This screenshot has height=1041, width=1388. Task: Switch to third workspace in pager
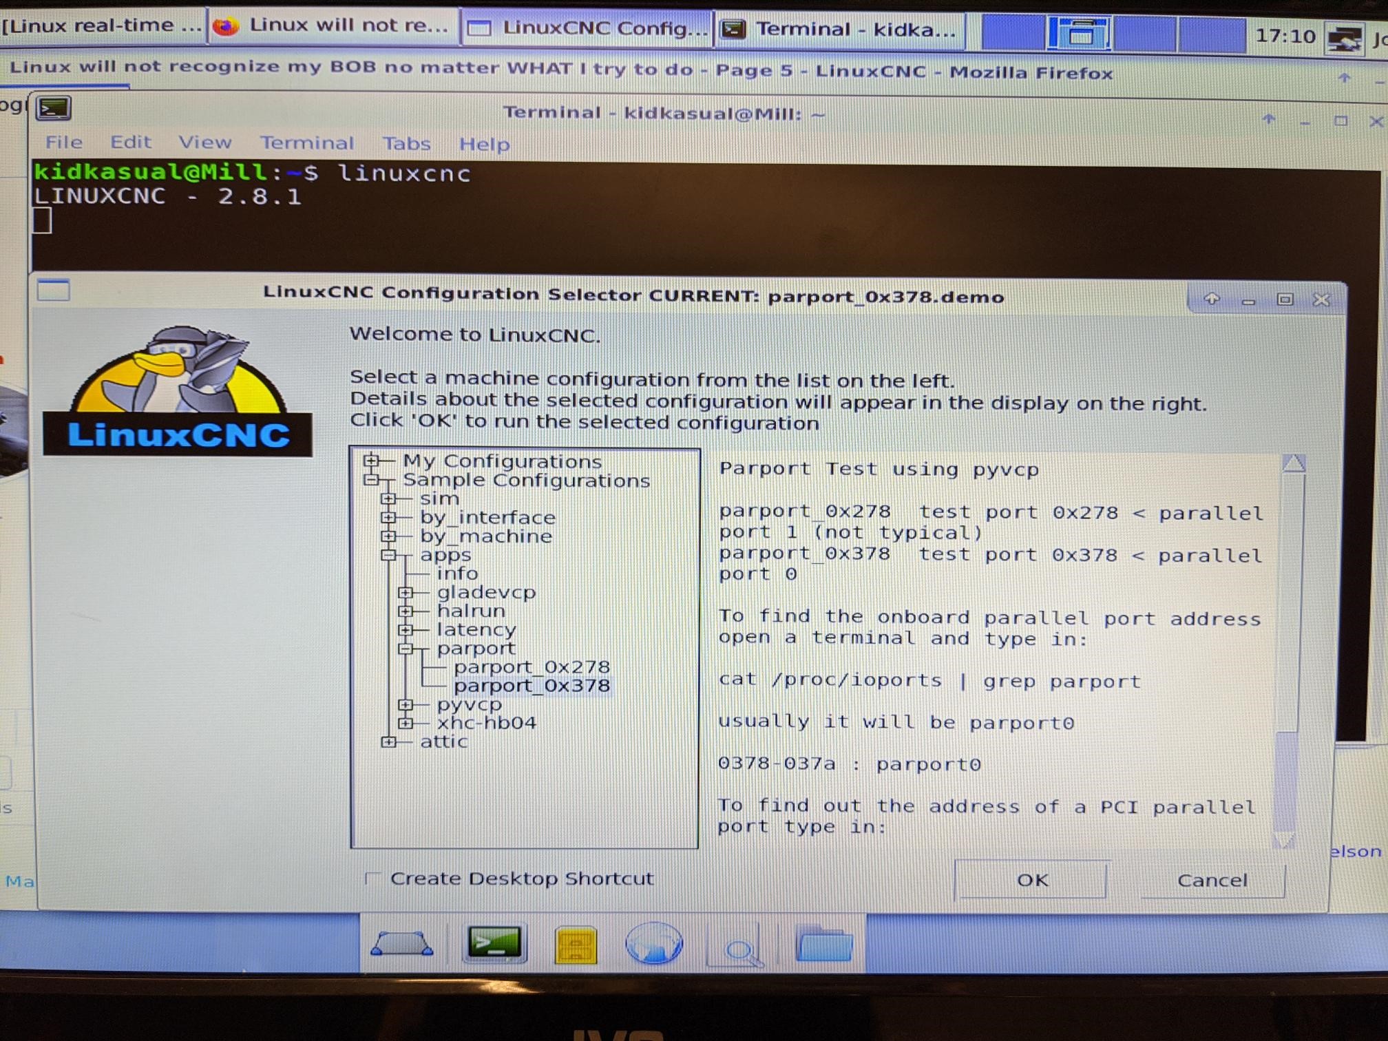1144,34
